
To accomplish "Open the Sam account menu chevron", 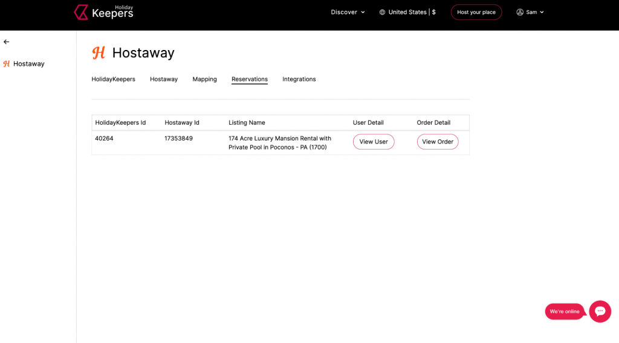I will (542, 12).
